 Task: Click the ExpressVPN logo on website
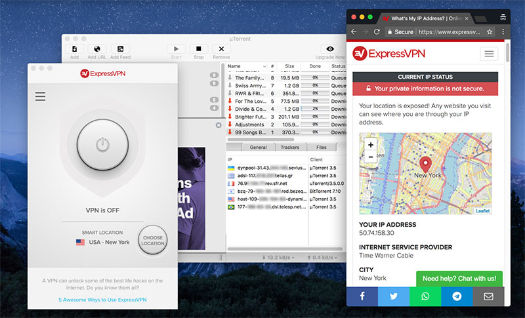[388, 54]
